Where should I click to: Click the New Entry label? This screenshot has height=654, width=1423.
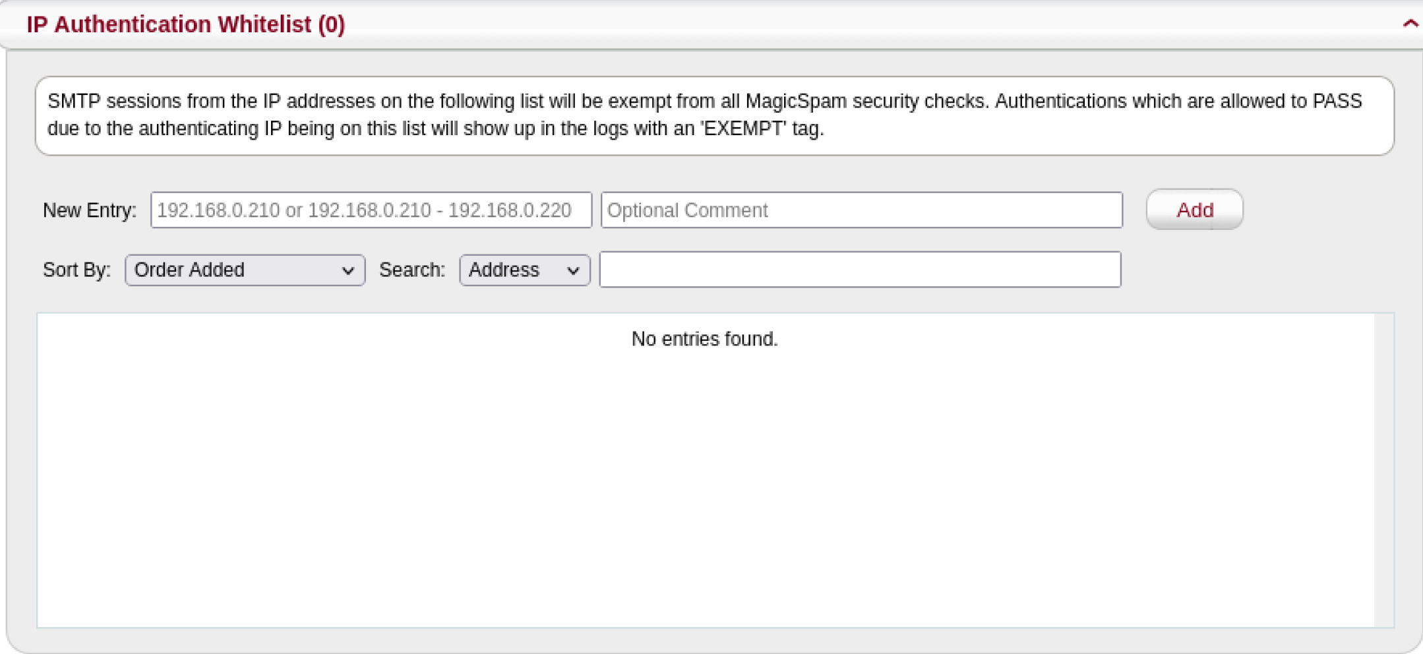(90, 210)
